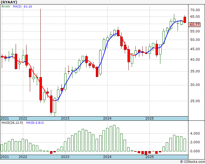Click the MACD:2.813 value label
The width and height of the screenshot is (205, 164).
click(35, 123)
